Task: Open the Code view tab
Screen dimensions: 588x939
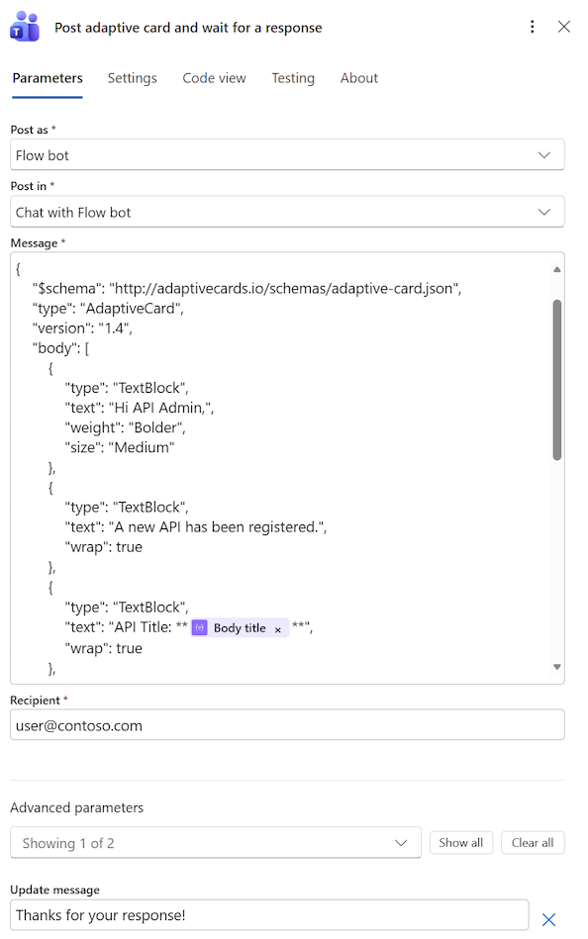Action: pos(214,77)
